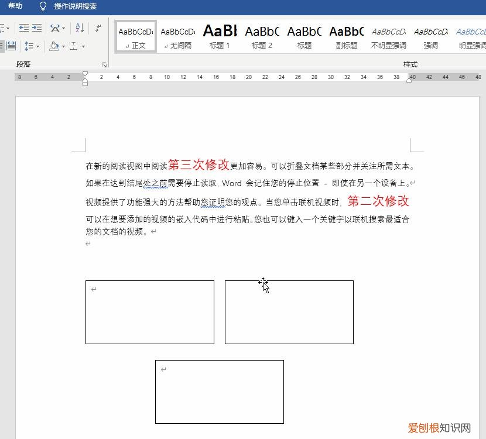The width and height of the screenshot is (486, 439).
Task: Open the Paragraph dialog launcher
Action: coord(104,65)
